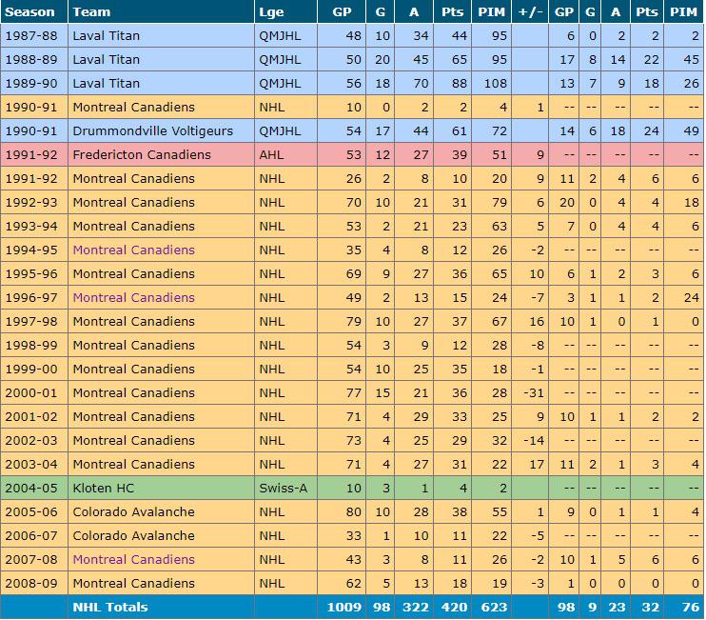Click Montreal Canadiens link in 1996-97 row
Viewport: 706px width, 620px height.
pyautogui.click(x=133, y=297)
